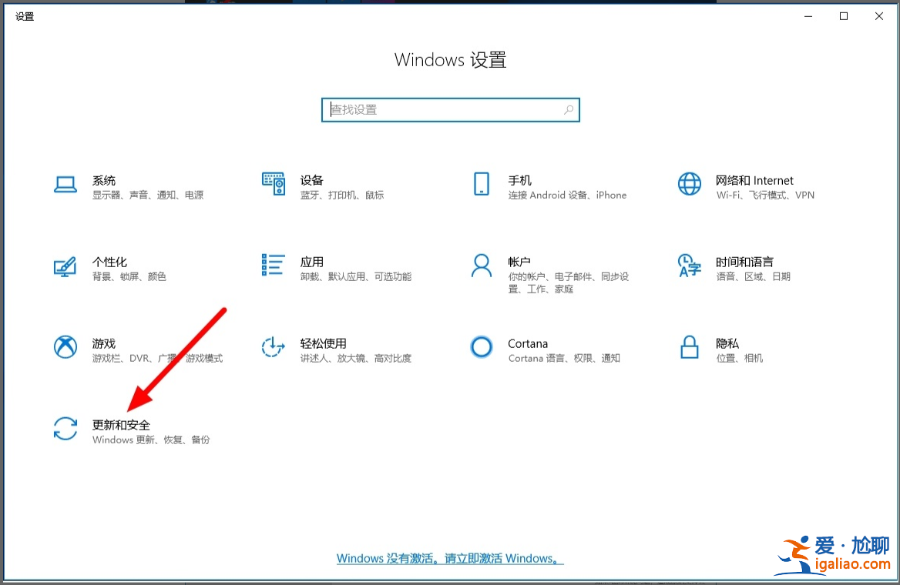900x585 pixels.
Task: Select the Windows 更新、恢复、备份 subtitle entry
Action: [151, 440]
